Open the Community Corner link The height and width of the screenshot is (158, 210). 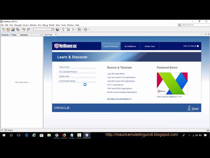(67, 81)
